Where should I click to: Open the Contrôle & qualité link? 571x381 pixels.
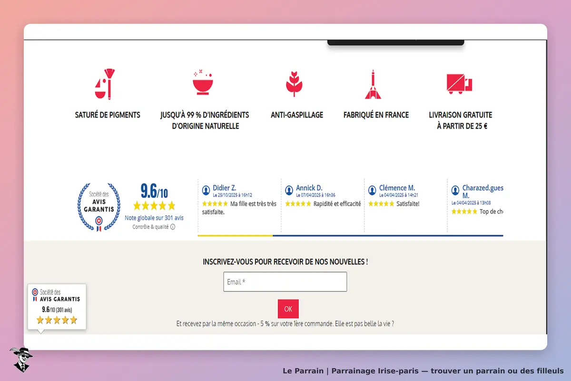(x=150, y=227)
